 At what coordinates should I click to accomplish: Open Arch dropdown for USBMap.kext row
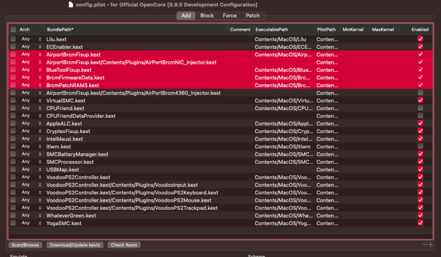click(x=40, y=170)
